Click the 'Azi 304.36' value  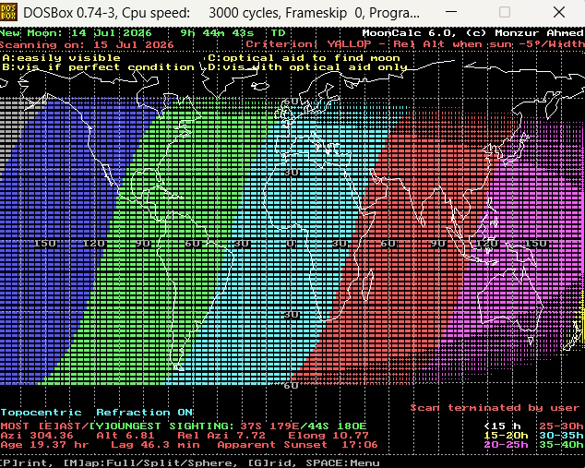37,436
